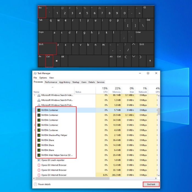This screenshot has height=192, width=192.
Task: Click the Search Protocol icon using 1.3 MB
Action: click(39, 100)
